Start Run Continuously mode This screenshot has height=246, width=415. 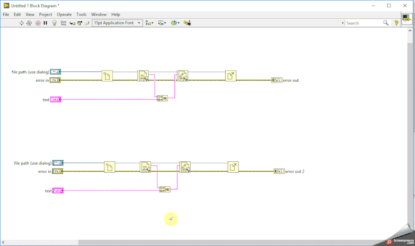29,23
